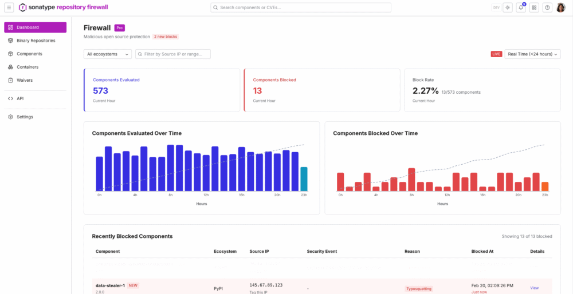
Task: Click the Ecosystem column header
Action: pyautogui.click(x=225, y=251)
